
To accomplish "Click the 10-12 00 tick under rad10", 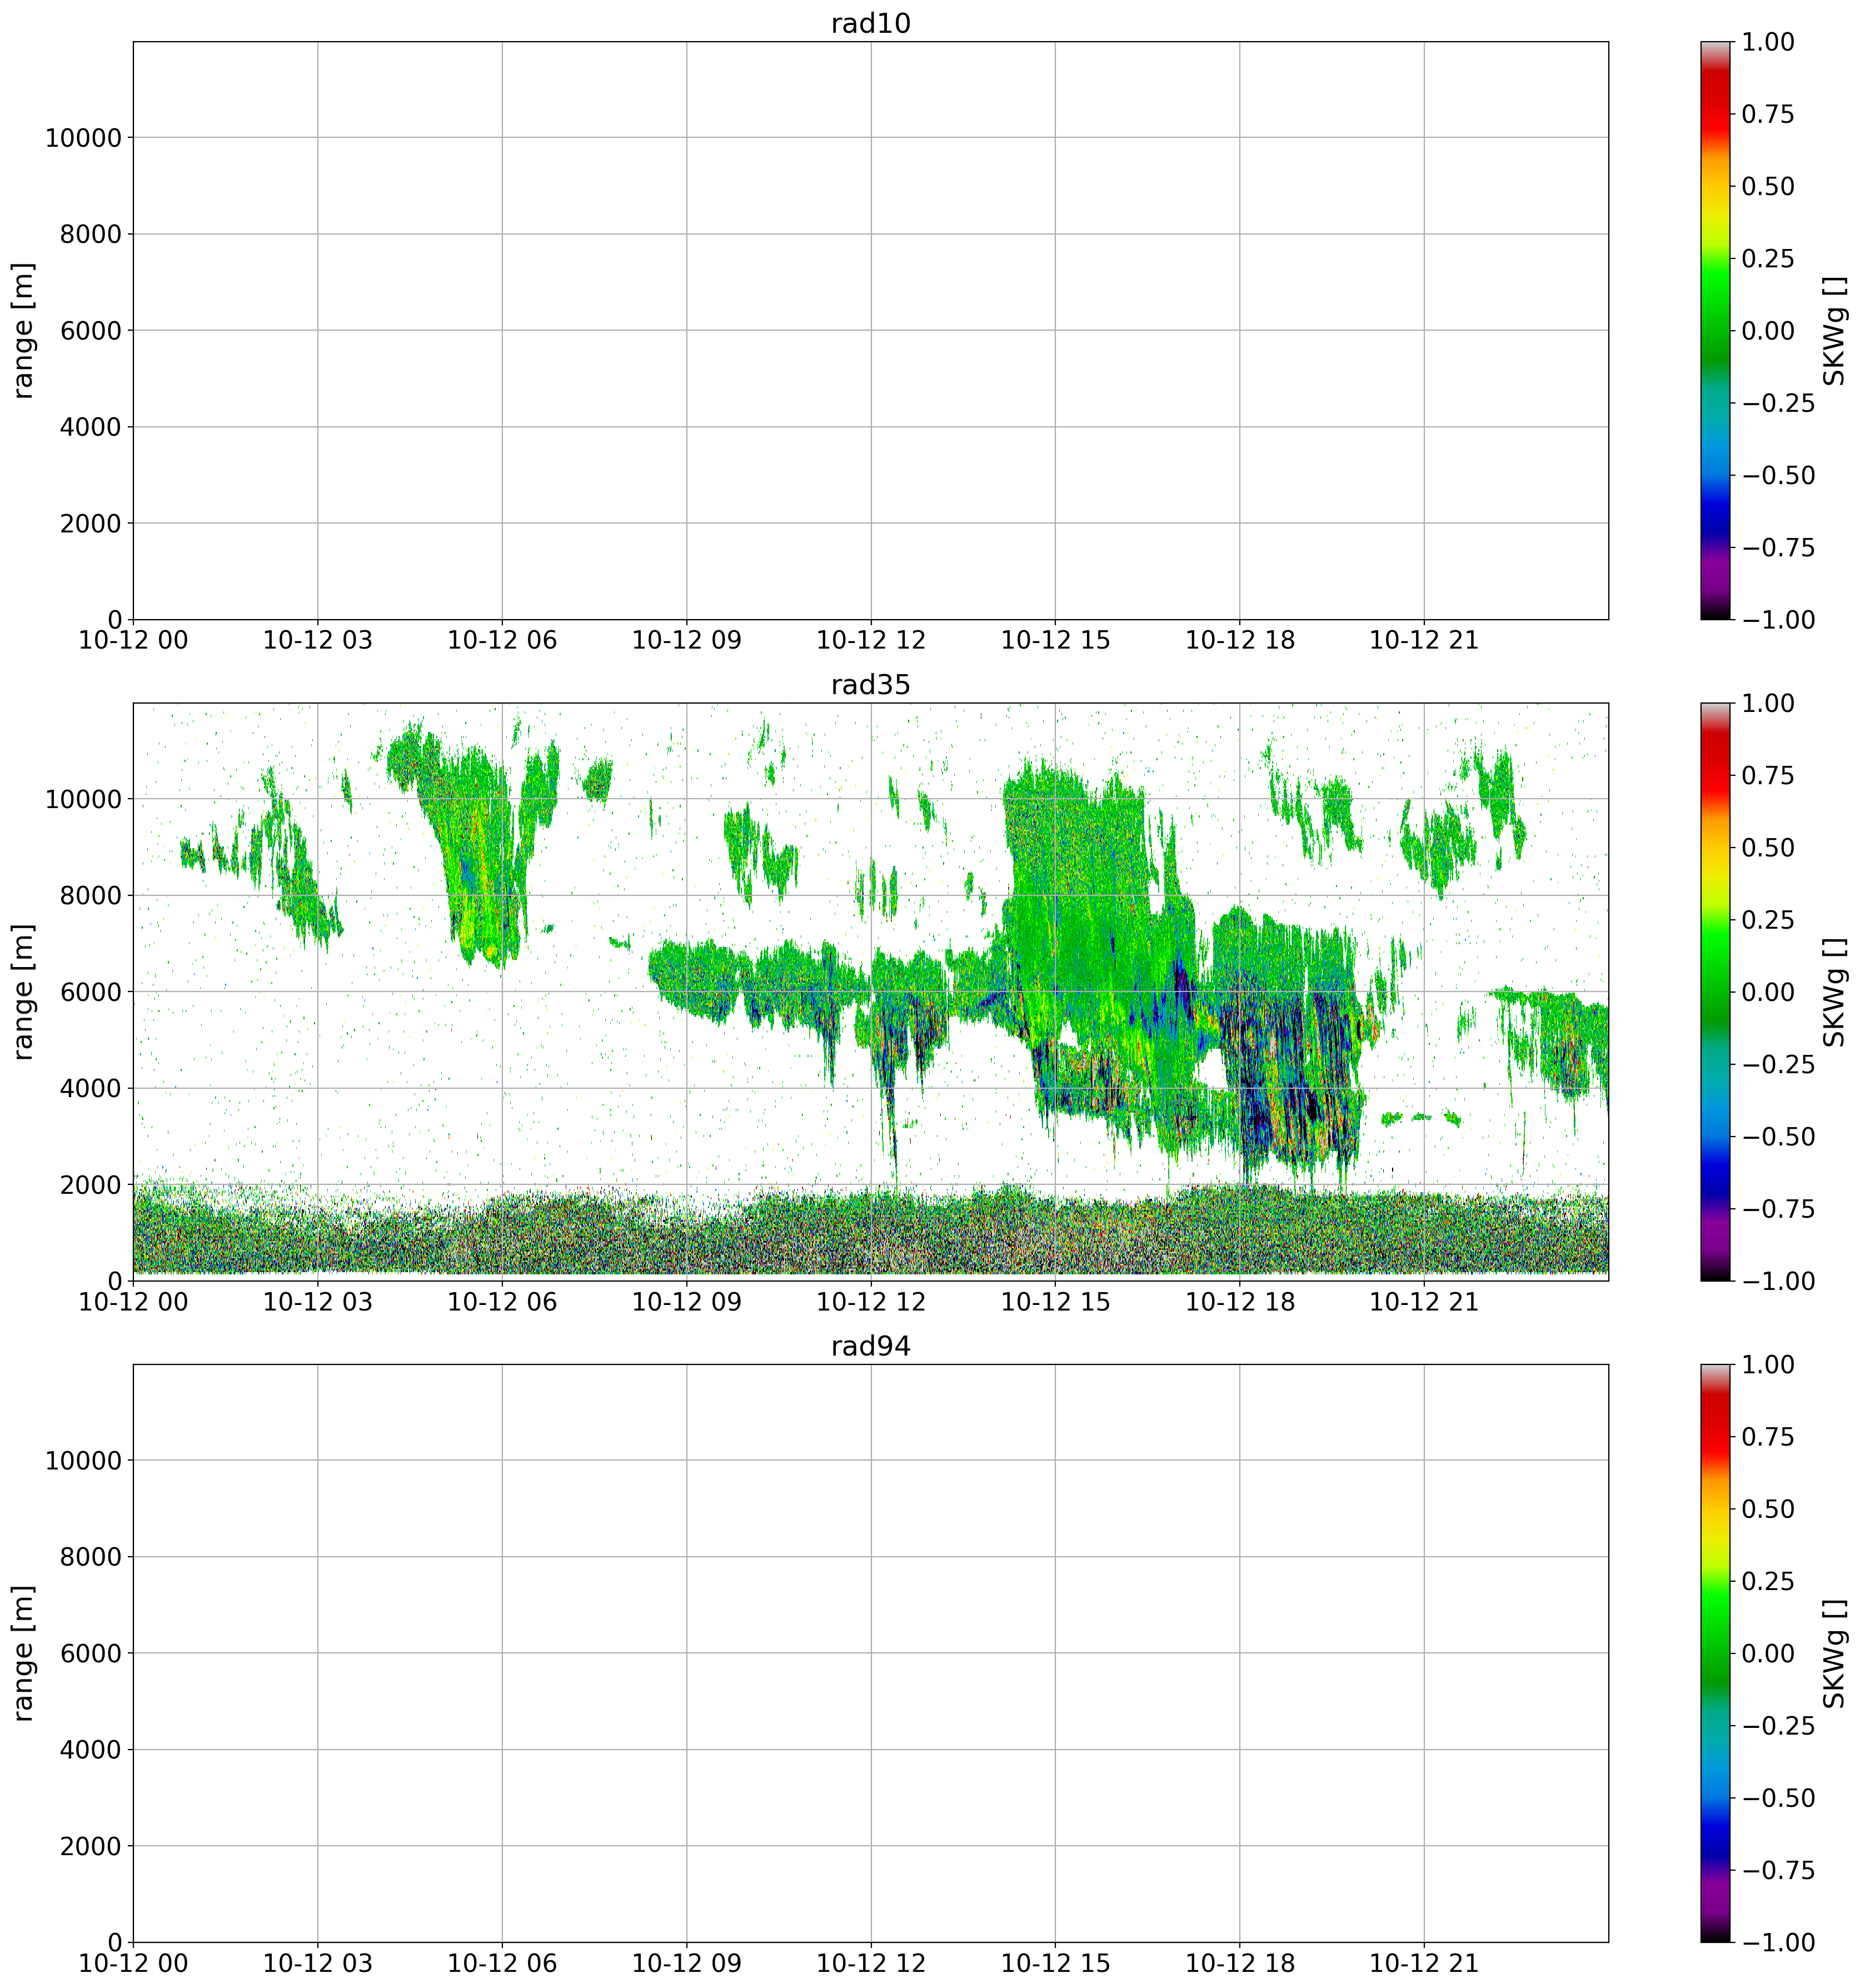I will 133,641.
